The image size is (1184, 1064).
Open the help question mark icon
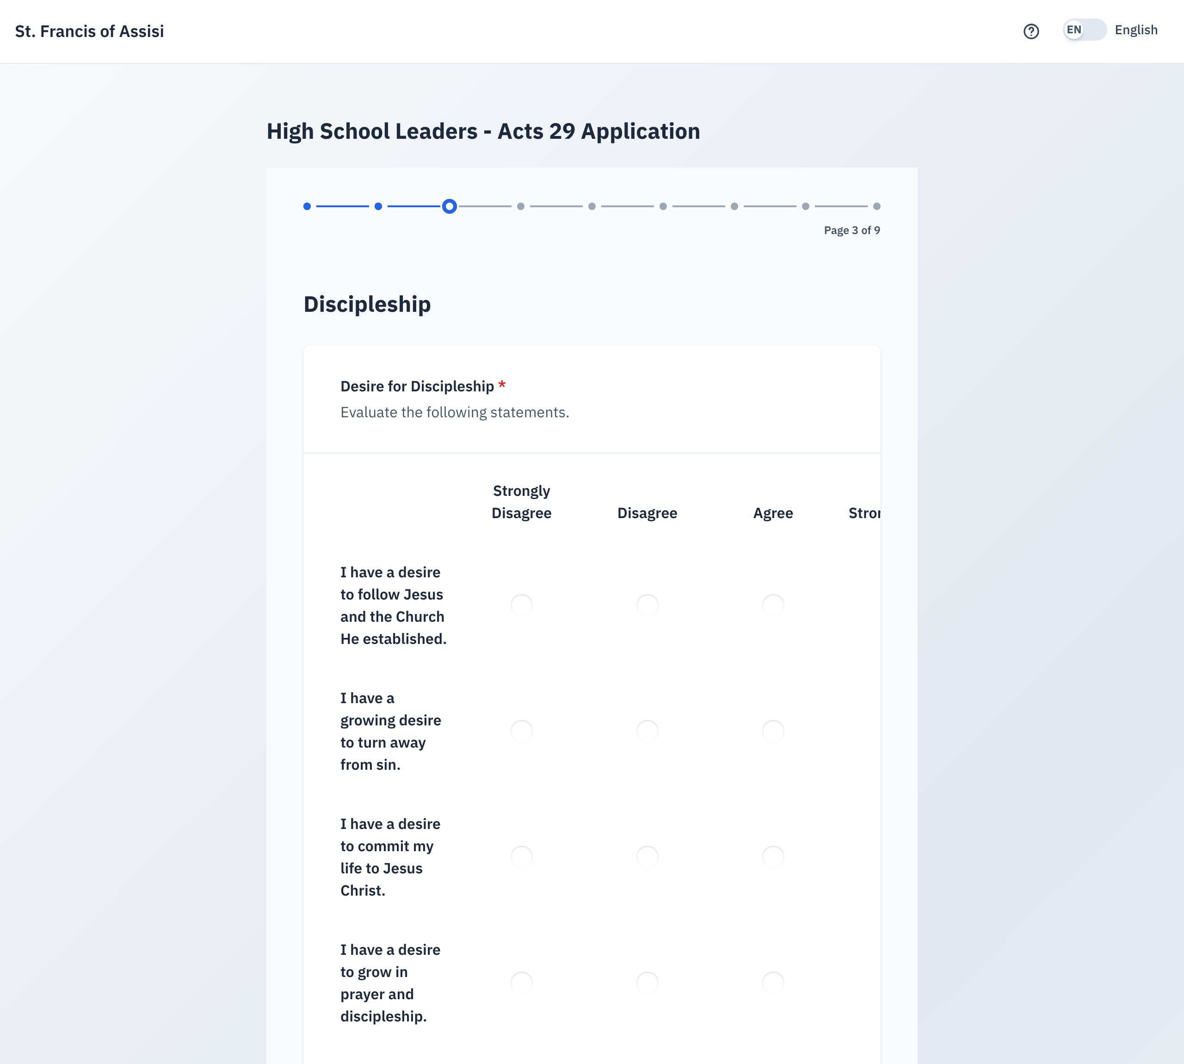tap(1031, 31)
